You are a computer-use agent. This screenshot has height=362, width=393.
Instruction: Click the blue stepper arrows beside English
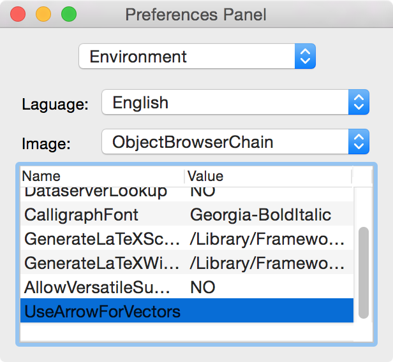click(359, 102)
